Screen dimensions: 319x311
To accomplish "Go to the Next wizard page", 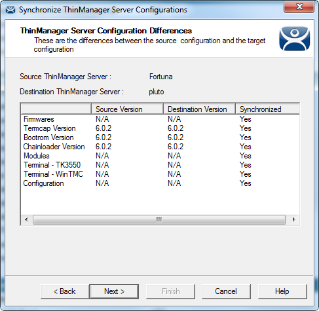I will (114, 291).
